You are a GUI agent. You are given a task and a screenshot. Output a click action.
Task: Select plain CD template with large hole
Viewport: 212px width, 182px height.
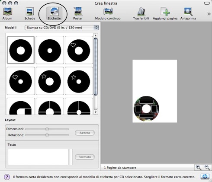pyautogui.click(x=21, y=50)
